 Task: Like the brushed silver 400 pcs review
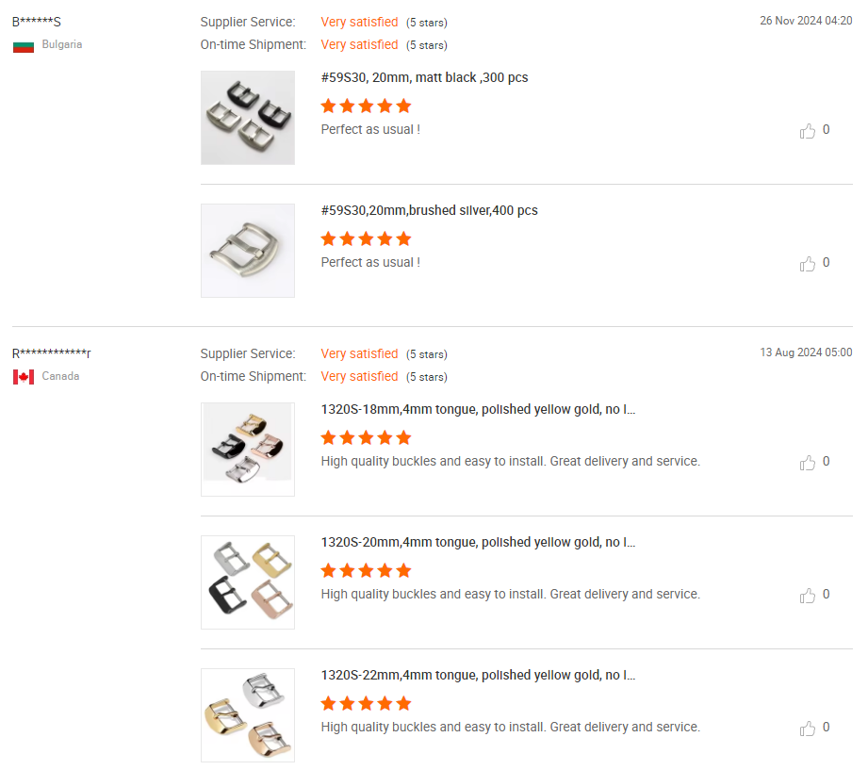(x=808, y=264)
